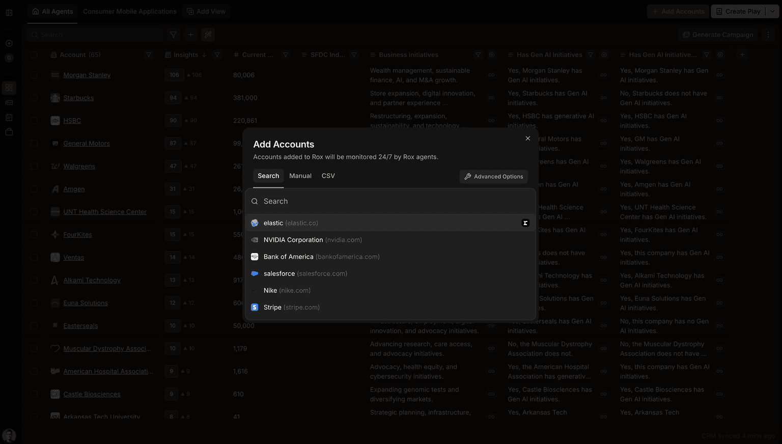This screenshot has height=444, width=782.
Task: Open the Create Play dropdown arrow
Action: click(773, 11)
